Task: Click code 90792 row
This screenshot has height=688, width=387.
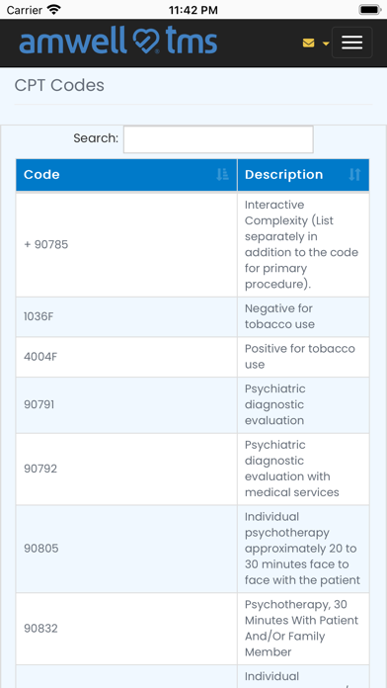Action: tap(193, 469)
